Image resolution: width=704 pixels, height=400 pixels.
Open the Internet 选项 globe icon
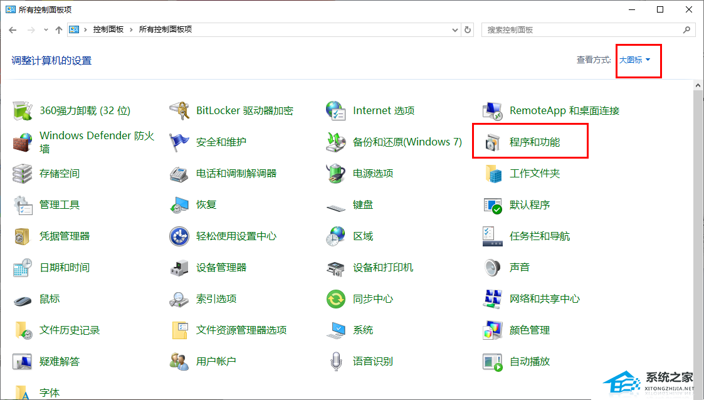click(336, 110)
